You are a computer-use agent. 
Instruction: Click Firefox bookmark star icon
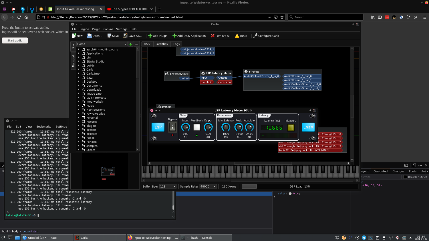(x=282, y=17)
